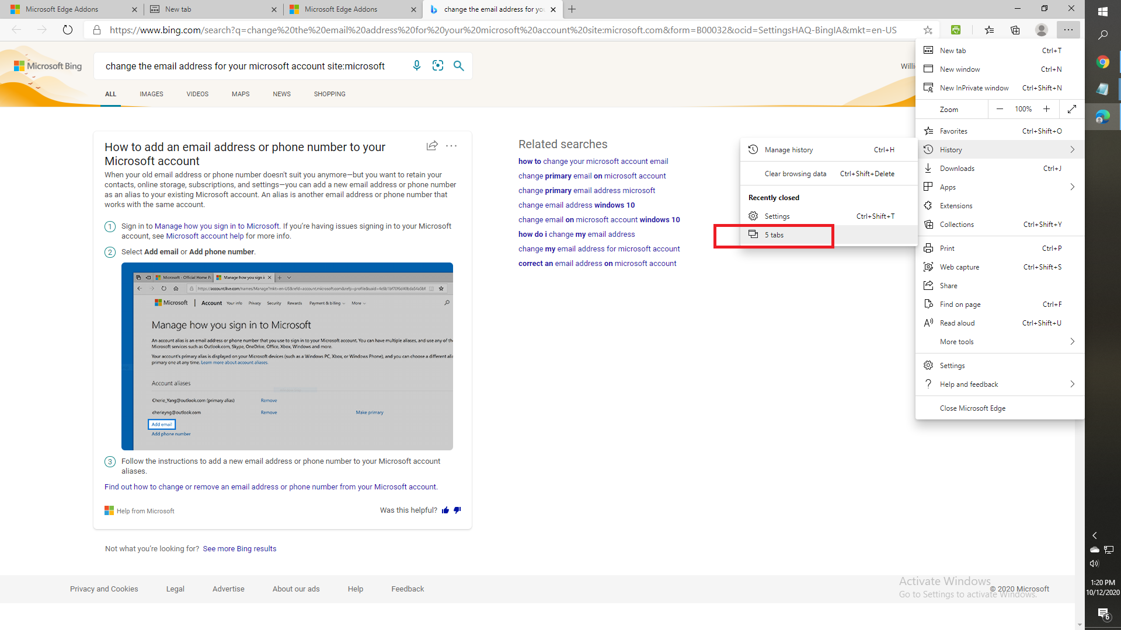Screen dimensions: 1121x630
Task: Click the related search 'change email address windows 10'
Action: [x=576, y=205]
